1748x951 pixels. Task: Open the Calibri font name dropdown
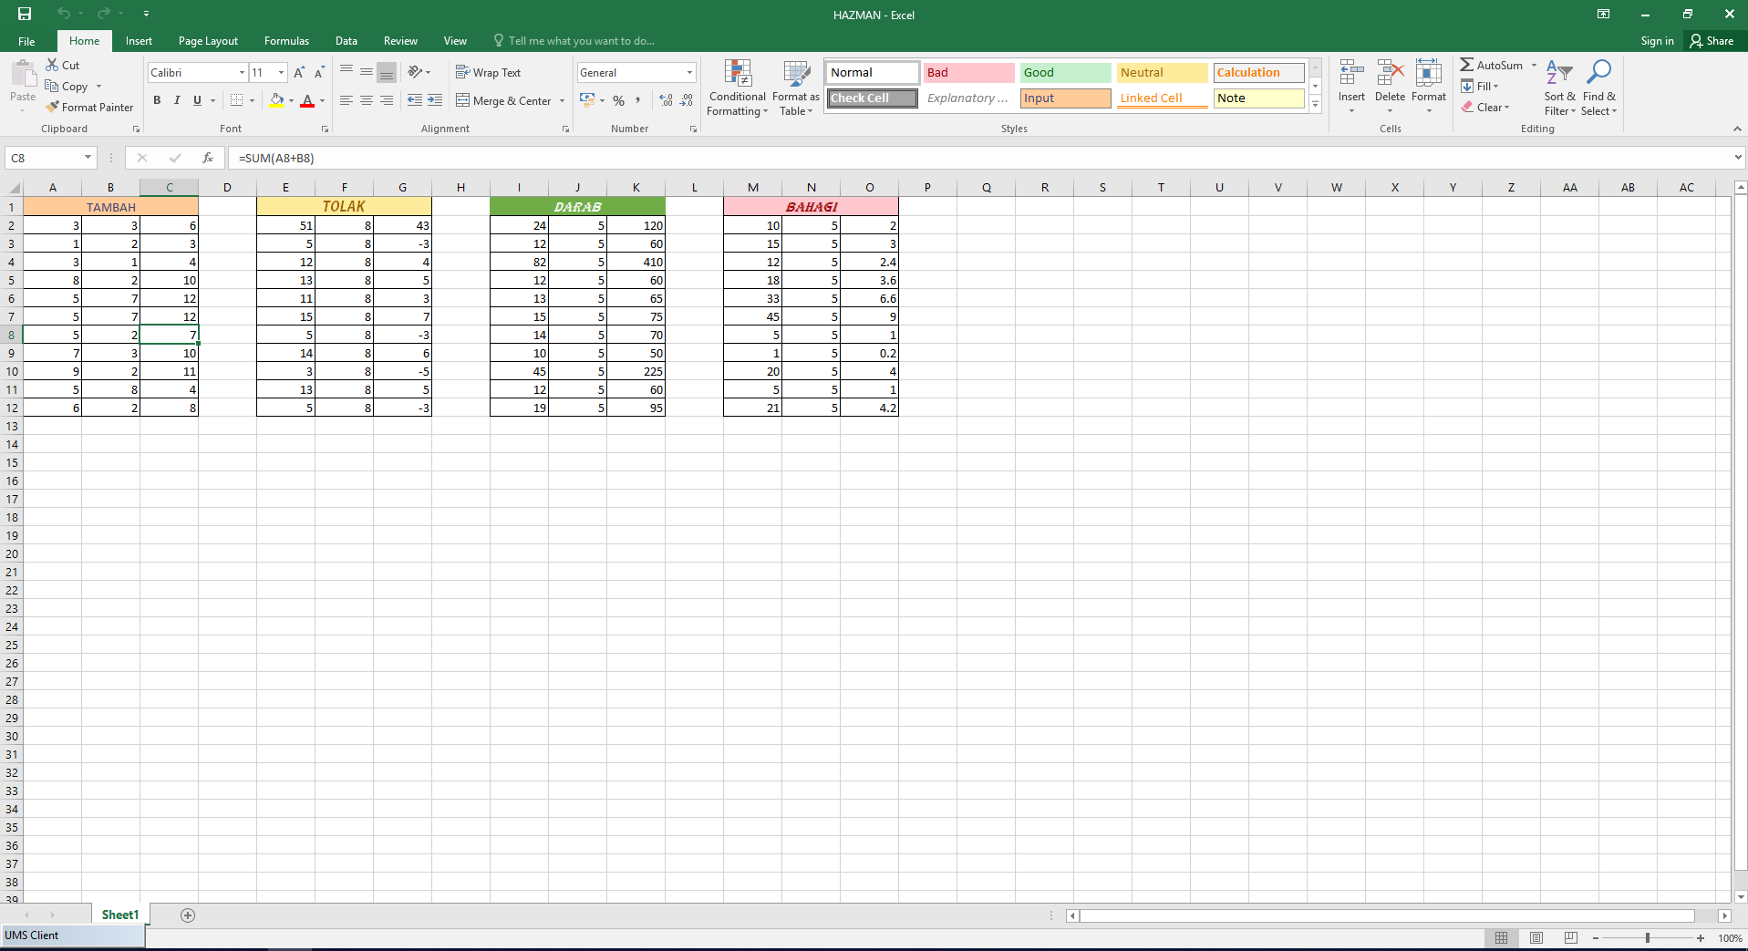coord(242,73)
